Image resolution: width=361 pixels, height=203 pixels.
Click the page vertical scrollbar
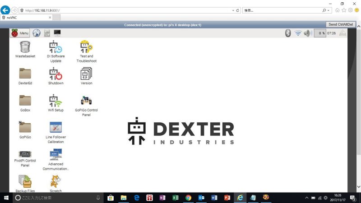[359, 92]
